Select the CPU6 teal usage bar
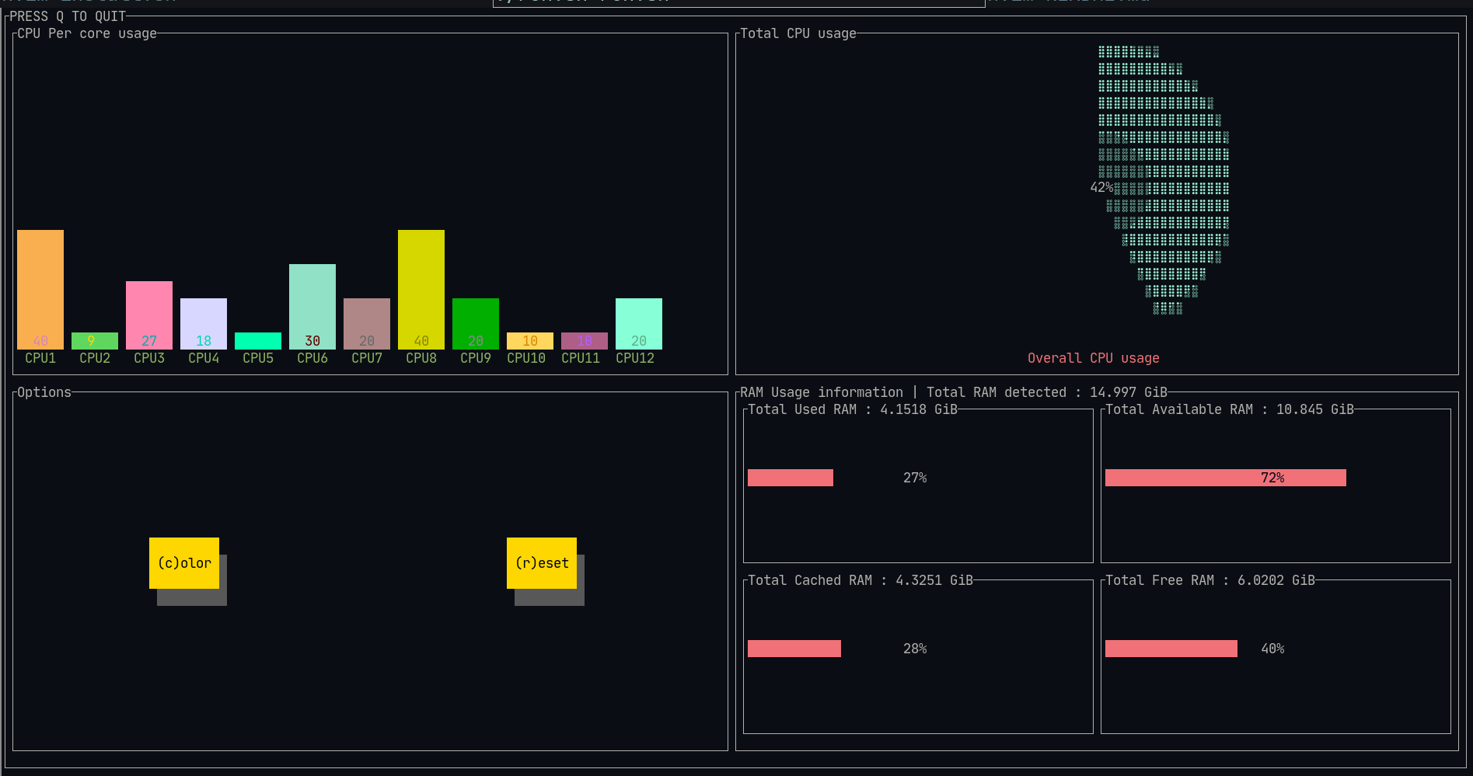This screenshot has width=1473, height=776. click(x=312, y=307)
